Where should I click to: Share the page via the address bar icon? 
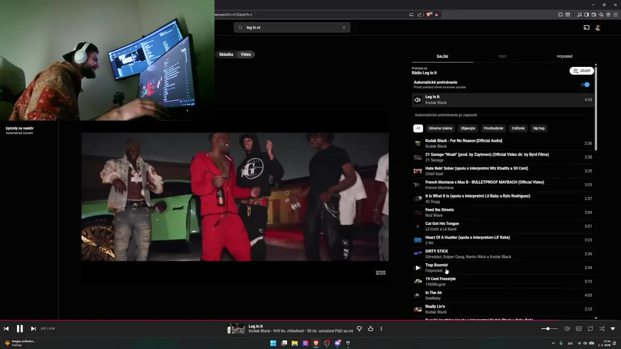pyautogui.click(x=420, y=15)
